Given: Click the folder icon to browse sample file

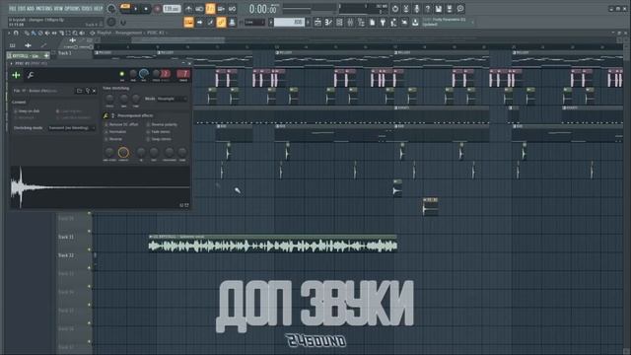Looking at the screenshot, I should pyautogui.click(x=79, y=91).
